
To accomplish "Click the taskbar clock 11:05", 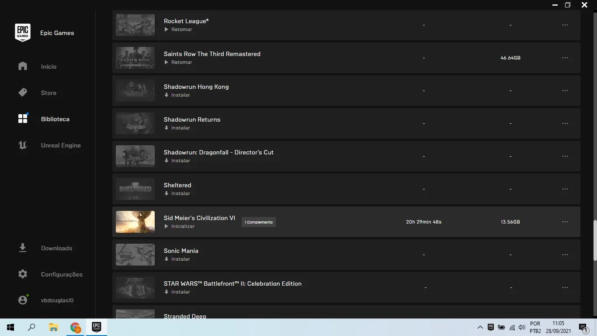I will (558, 323).
